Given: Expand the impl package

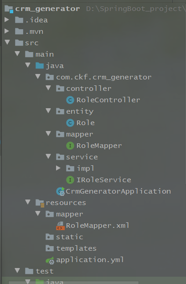Looking at the screenshot, I should click(x=58, y=168).
